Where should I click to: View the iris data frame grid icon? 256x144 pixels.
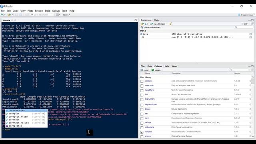click(251, 34)
